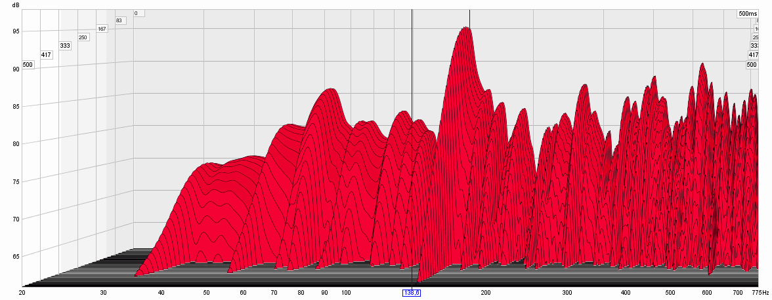The width and height of the screenshot is (772, 300).
Task: Click the 138.8 frequency cursor readout box
Action: click(412, 293)
